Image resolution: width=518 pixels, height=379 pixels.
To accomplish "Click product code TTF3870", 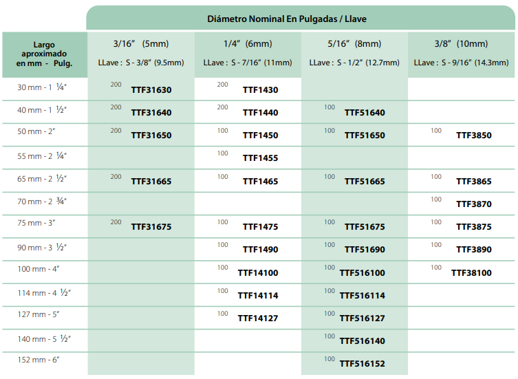I will click(x=474, y=204).
